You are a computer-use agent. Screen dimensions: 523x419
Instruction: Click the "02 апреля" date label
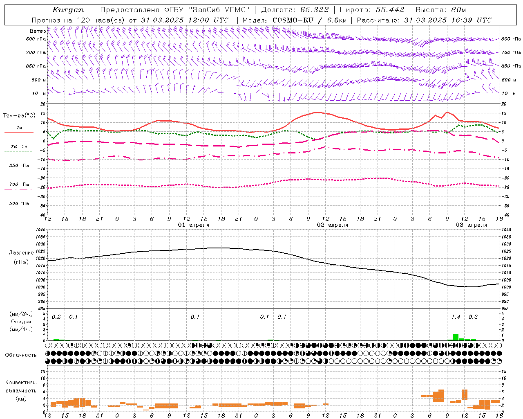tap(333, 225)
